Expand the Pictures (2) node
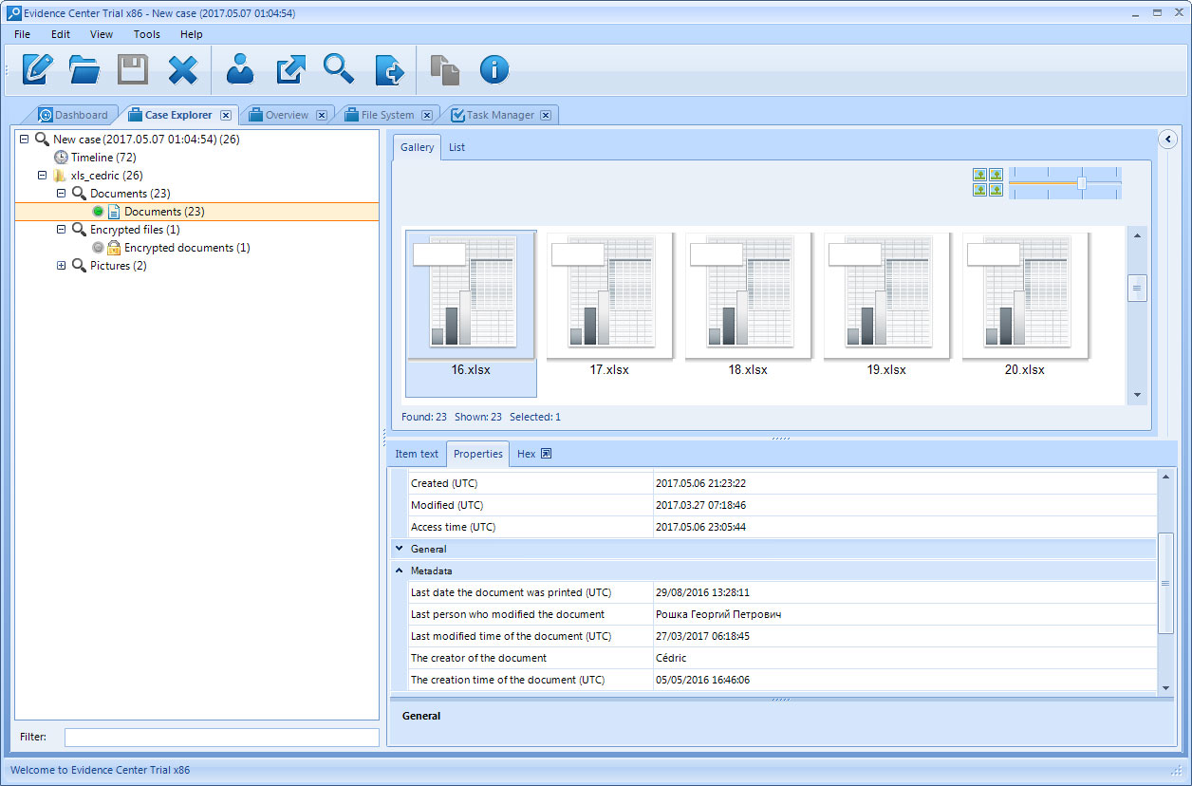 62,266
